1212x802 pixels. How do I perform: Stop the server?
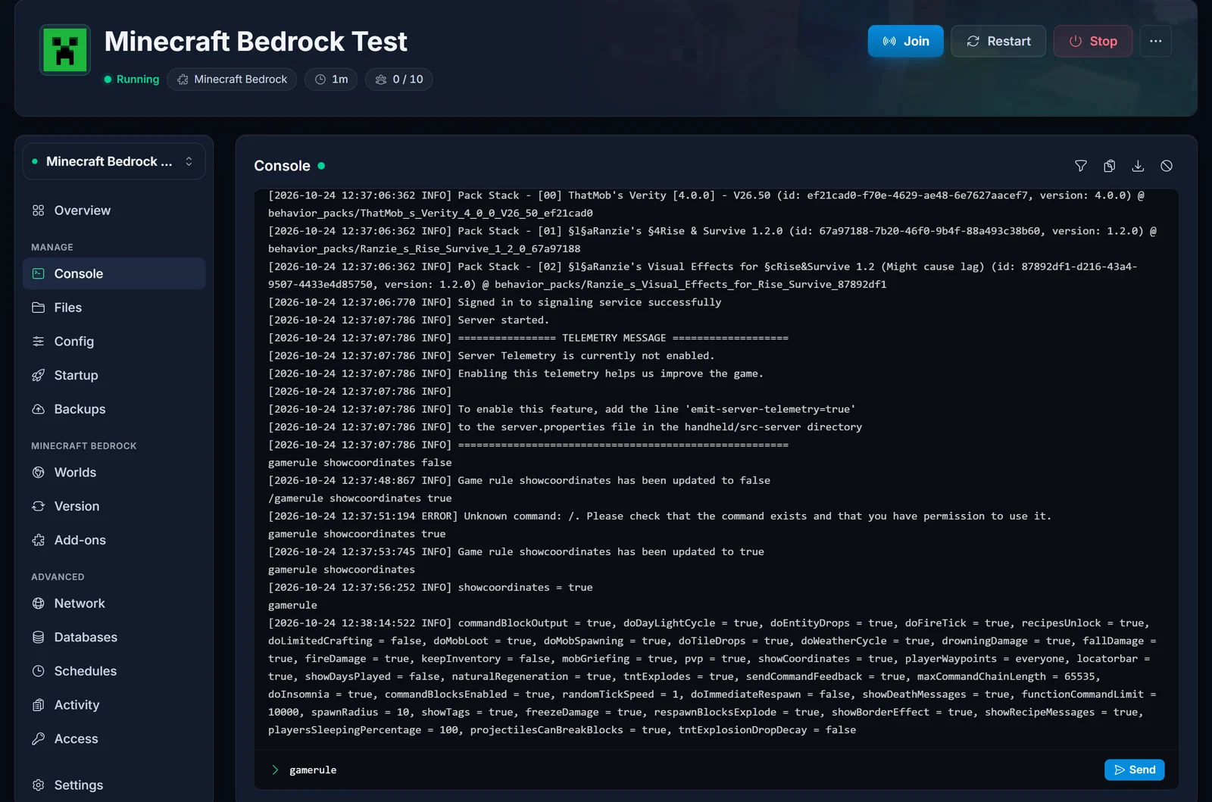1092,41
